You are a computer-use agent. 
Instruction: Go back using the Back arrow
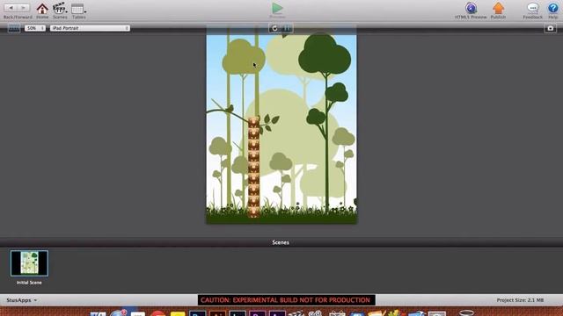pyautogui.click(x=11, y=8)
